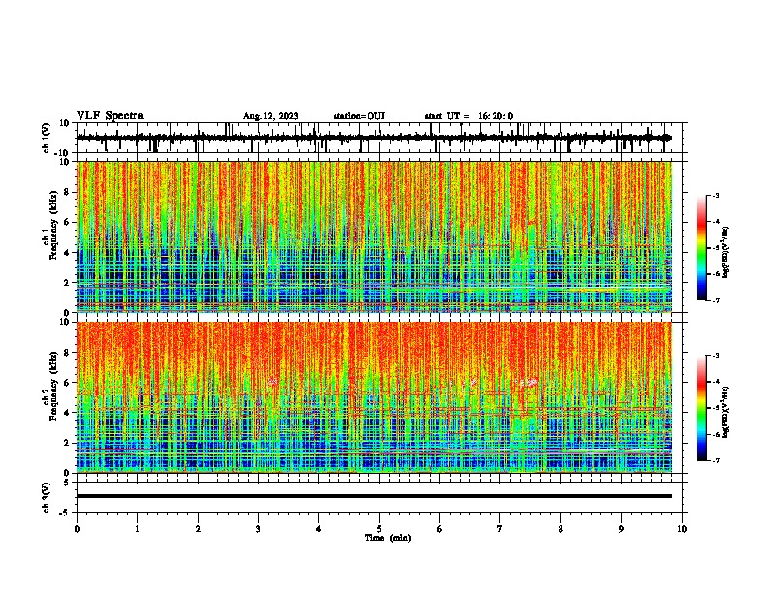This screenshot has width=768, height=593.
Task: Click the ch.1 waveform trace panel
Action: click(379, 138)
